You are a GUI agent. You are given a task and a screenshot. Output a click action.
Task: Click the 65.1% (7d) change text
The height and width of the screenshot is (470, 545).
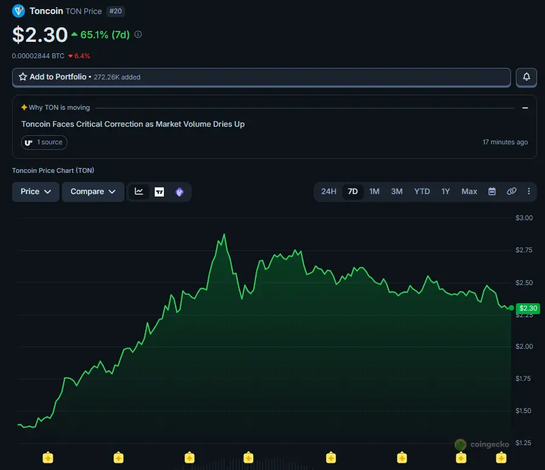click(104, 35)
